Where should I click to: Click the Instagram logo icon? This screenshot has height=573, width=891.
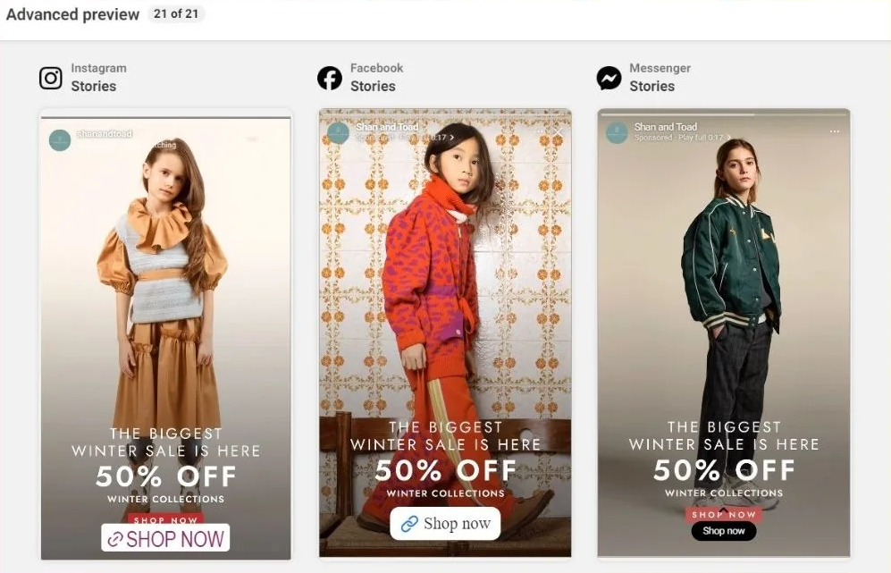[x=51, y=79]
